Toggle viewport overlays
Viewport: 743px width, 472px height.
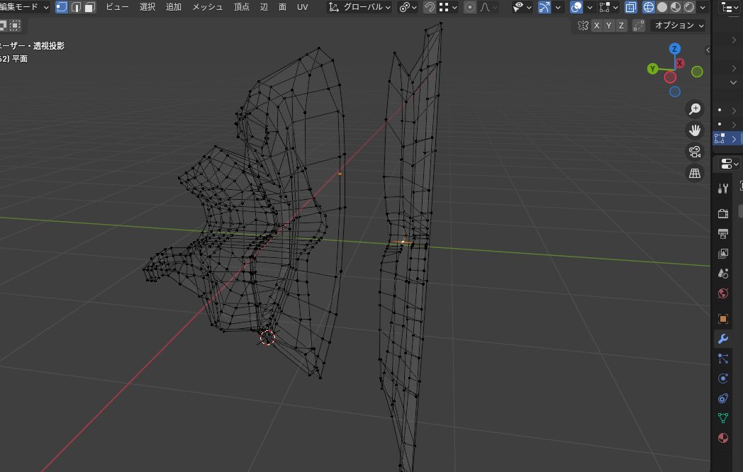[x=576, y=7]
